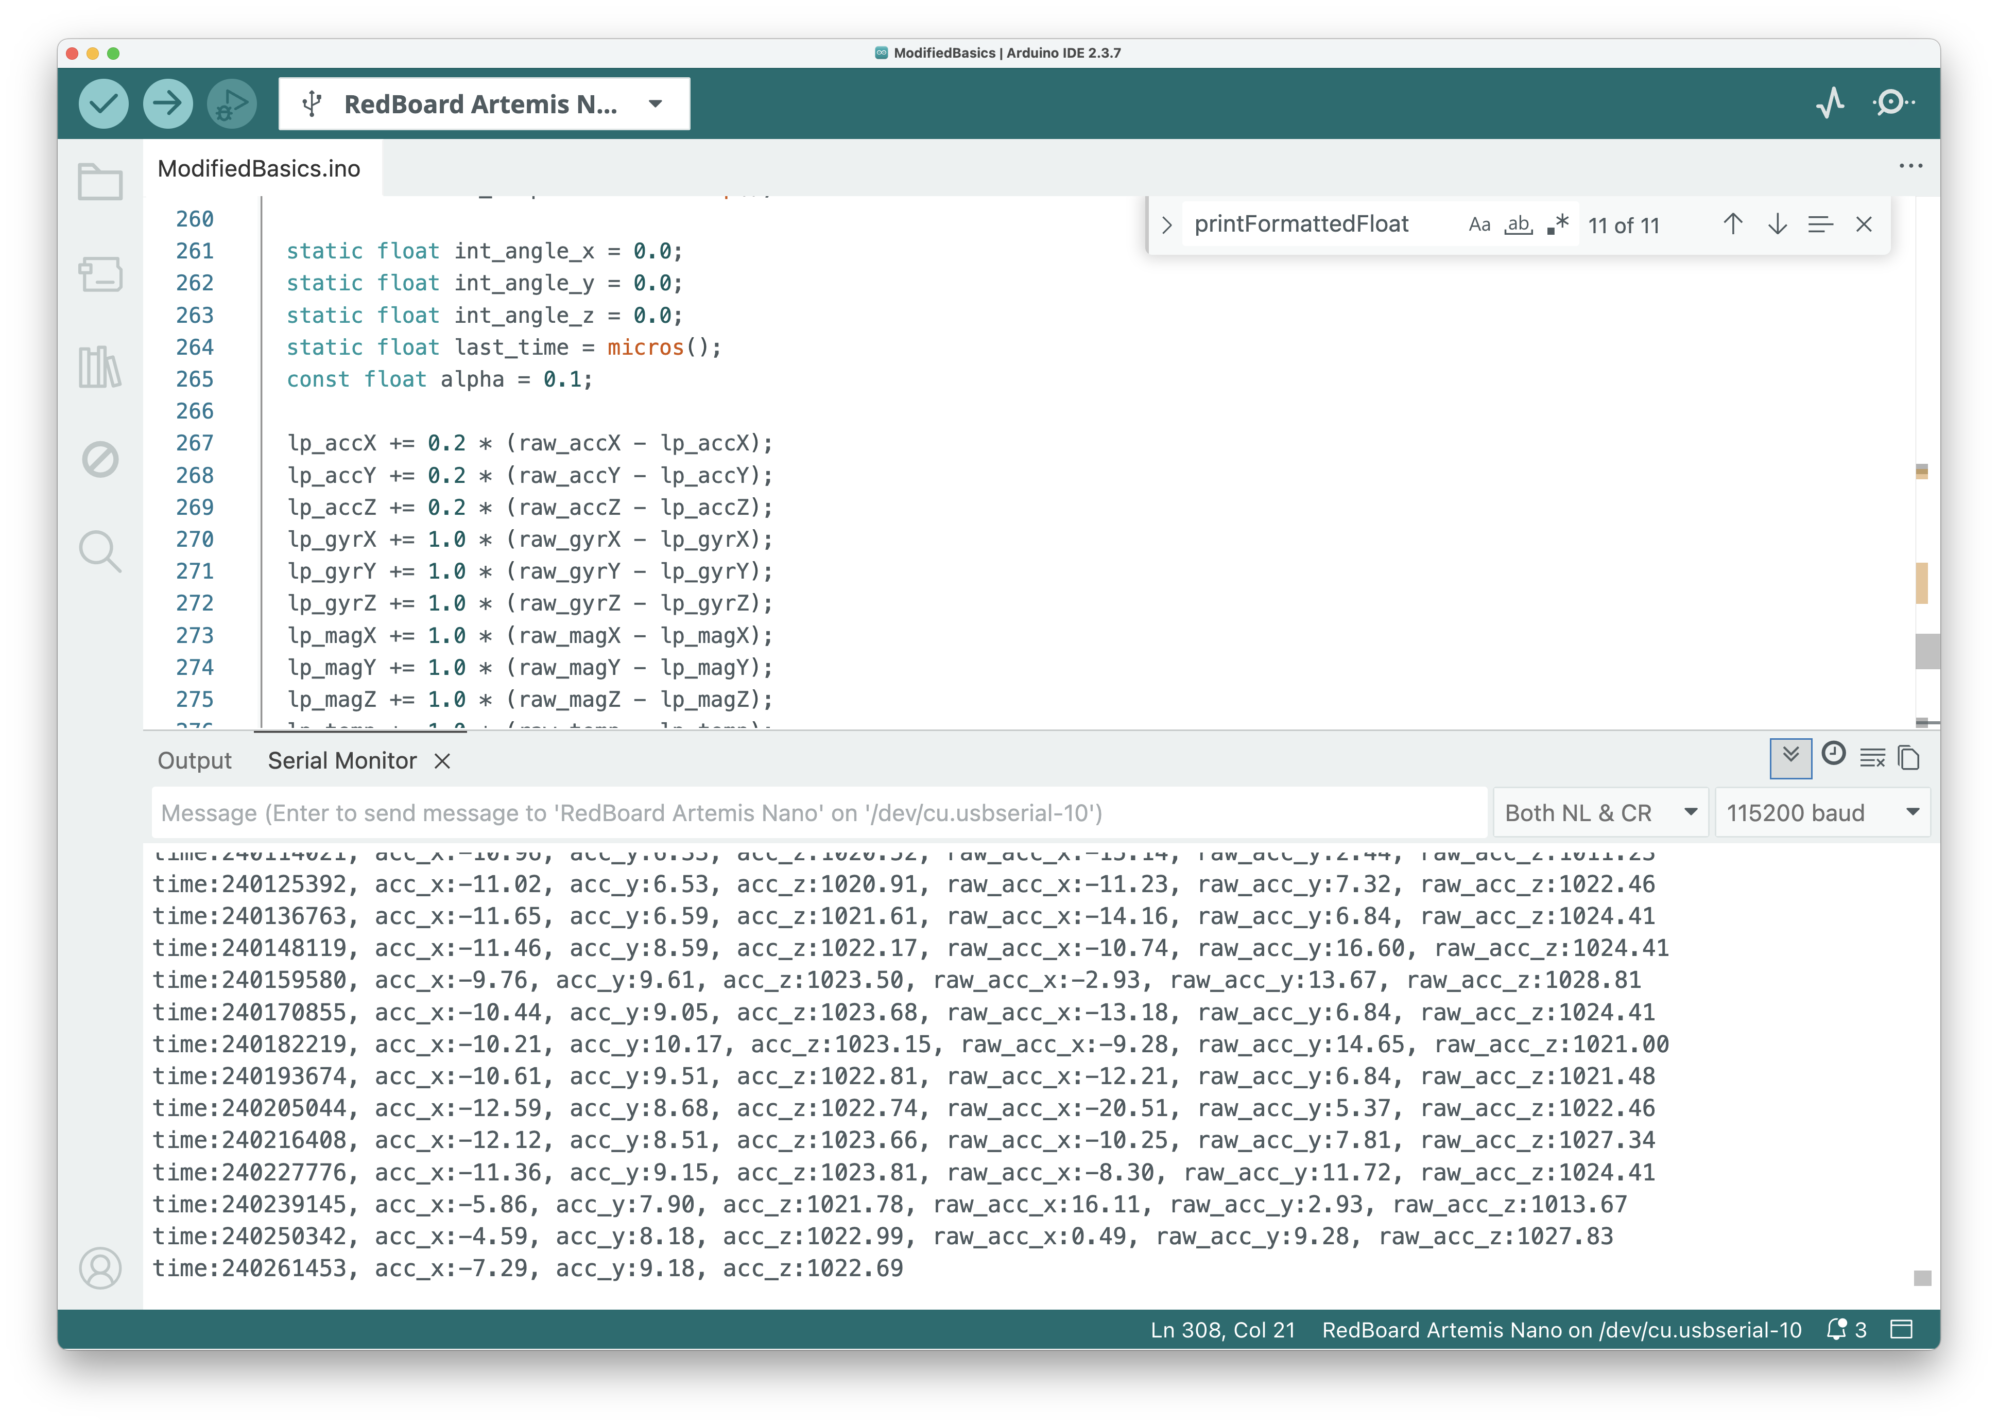Jump to the next printFormattedFloat match

tap(1776, 225)
